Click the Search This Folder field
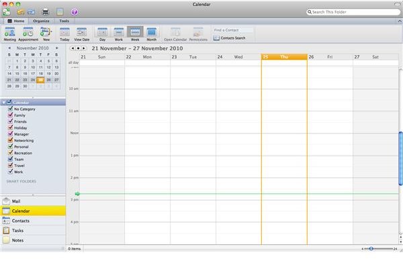The image size is (403, 259). pos(353,12)
